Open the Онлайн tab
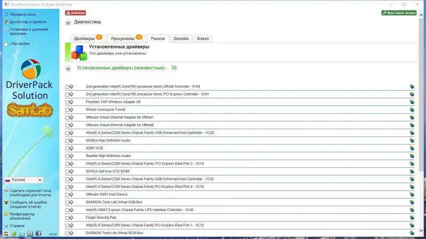The width and height of the screenshot is (426, 239). [181, 38]
